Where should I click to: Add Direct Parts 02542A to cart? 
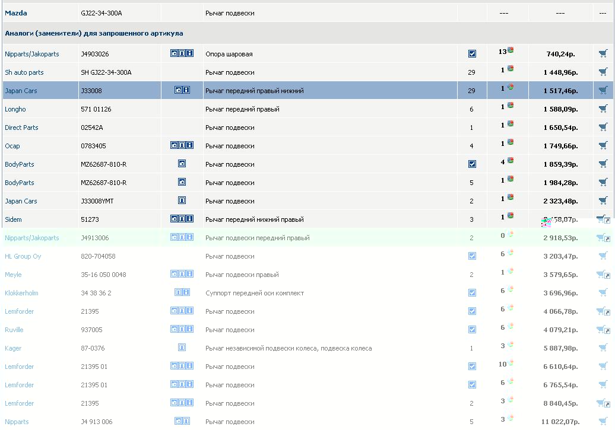coord(603,128)
